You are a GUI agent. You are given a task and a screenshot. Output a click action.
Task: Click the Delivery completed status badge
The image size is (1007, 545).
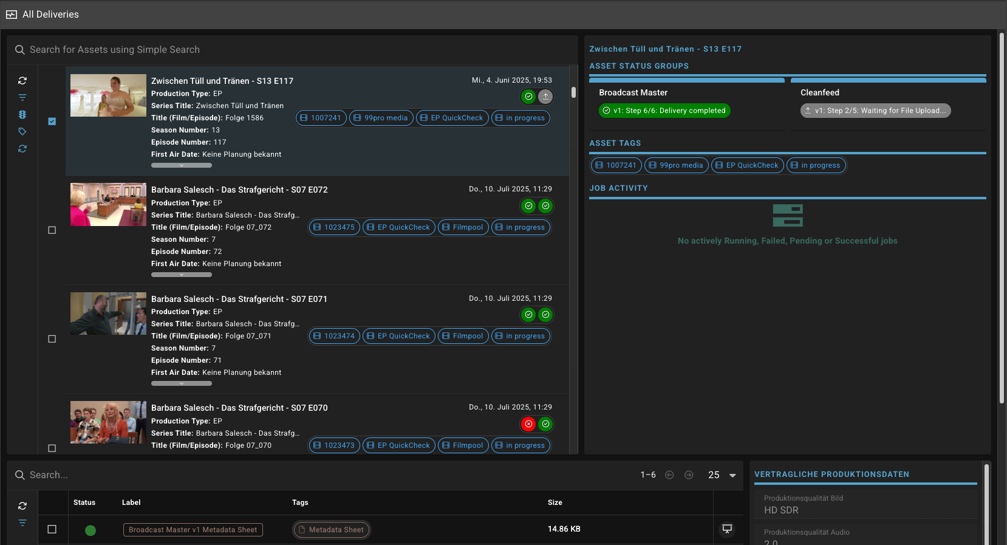[x=664, y=111]
